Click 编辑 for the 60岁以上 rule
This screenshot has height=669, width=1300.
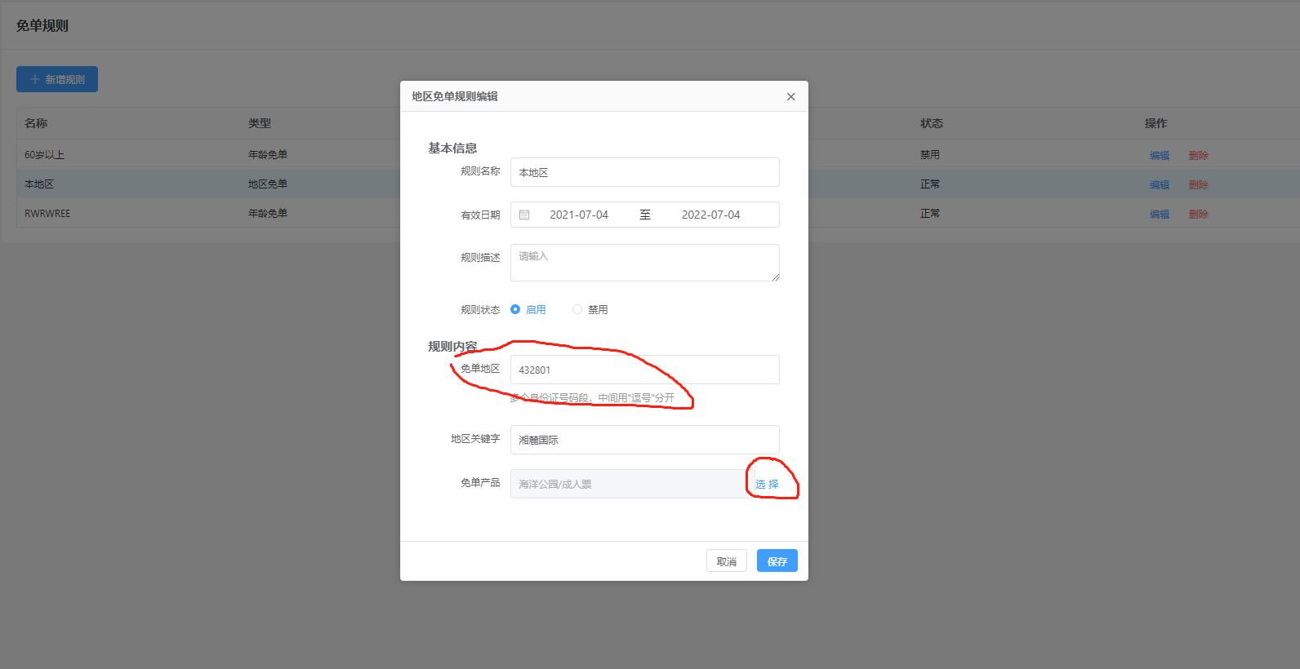coord(1160,156)
